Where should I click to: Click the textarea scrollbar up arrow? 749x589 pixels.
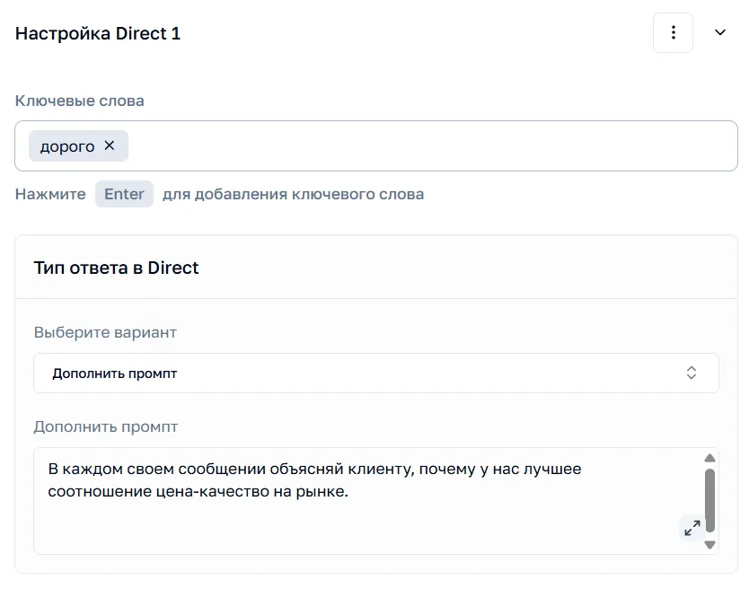[x=709, y=458]
